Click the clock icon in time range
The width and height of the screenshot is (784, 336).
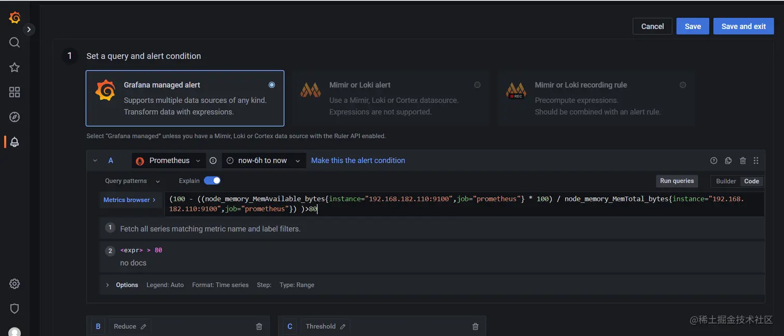point(230,160)
